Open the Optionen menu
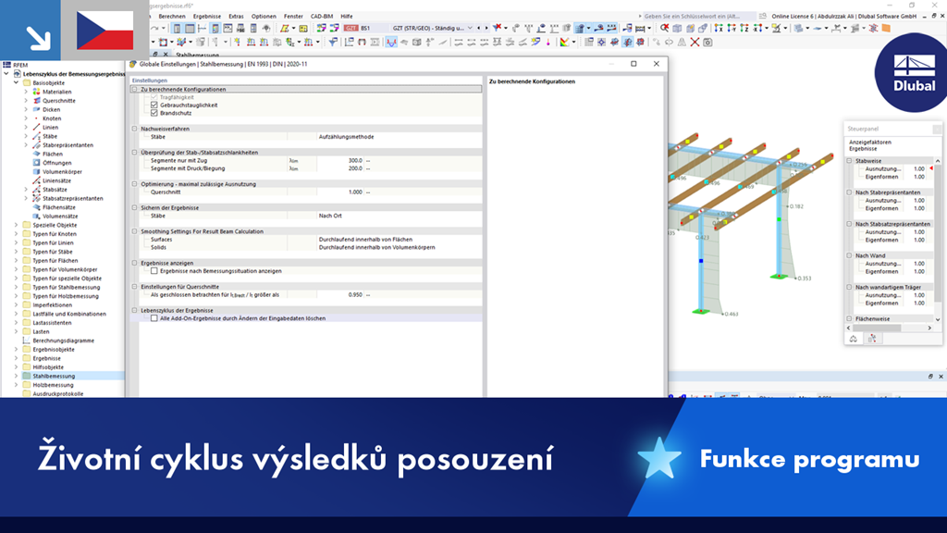Screen dimensions: 947x533 [x=264, y=15]
